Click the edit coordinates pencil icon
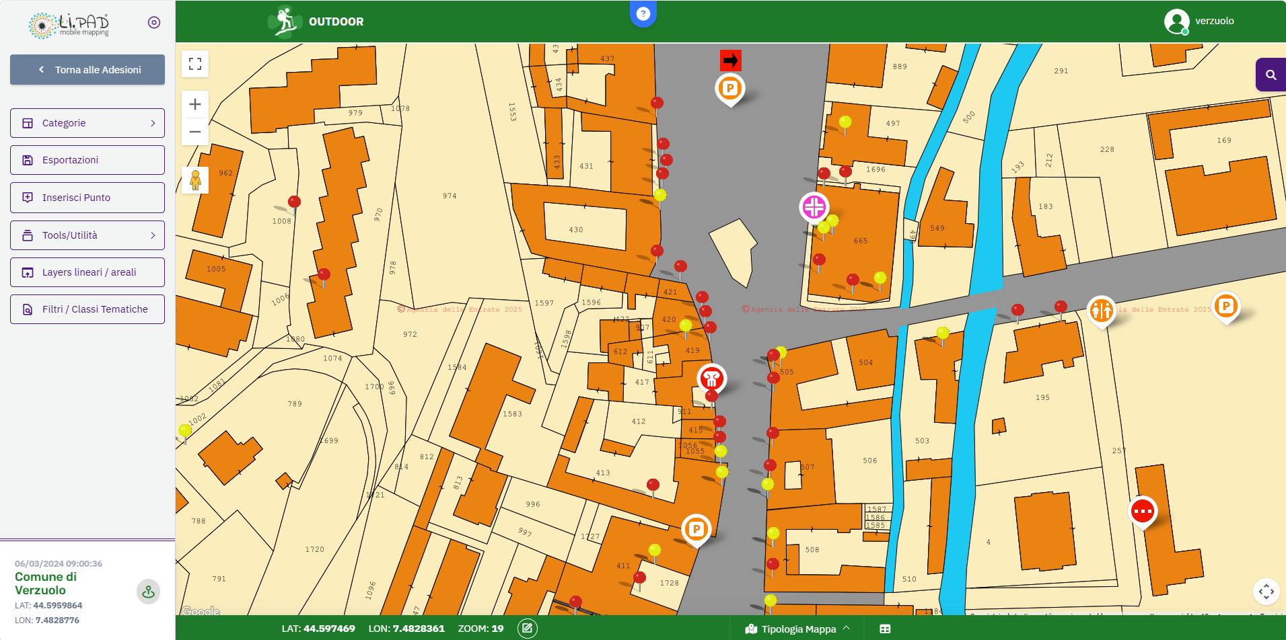Image resolution: width=1286 pixels, height=640 pixels. pyautogui.click(x=527, y=629)
